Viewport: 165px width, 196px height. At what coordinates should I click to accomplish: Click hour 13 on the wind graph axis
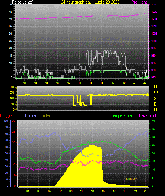91,83
